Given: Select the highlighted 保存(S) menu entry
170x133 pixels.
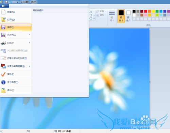Looking at the screenshot, I should [16, 27].
